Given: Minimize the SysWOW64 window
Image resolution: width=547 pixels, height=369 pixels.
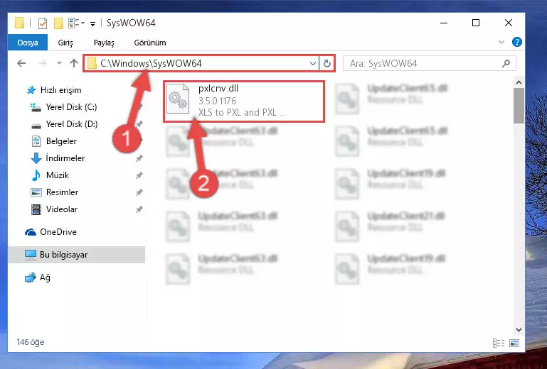Looking at the screenshot, I should coord(444,23).
